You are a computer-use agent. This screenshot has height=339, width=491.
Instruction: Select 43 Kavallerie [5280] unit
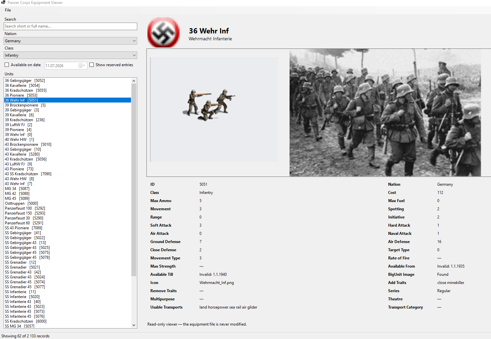pos(67,154)
